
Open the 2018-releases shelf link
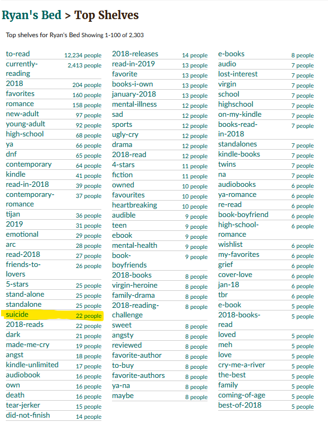135,54
